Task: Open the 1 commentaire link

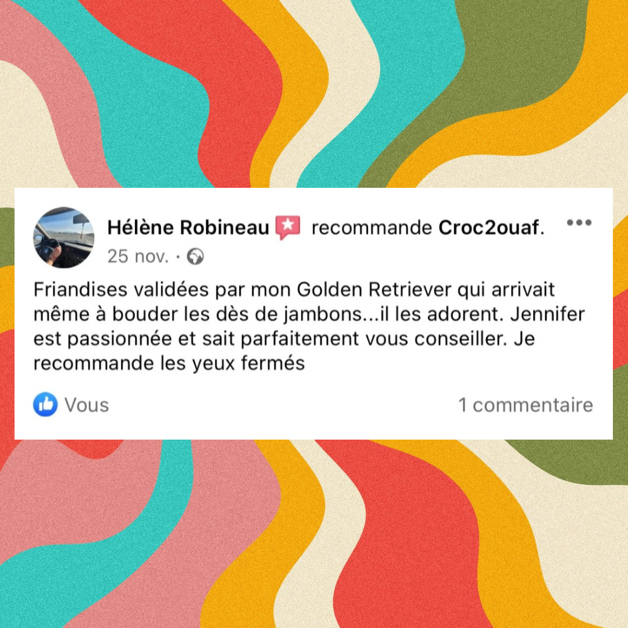Action: pos(526,405)
